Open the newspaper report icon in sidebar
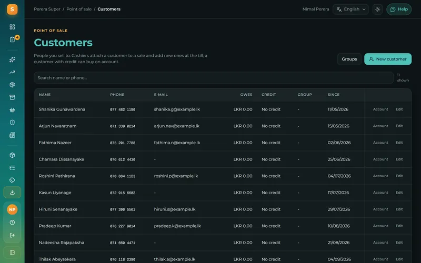 (12, 135)
